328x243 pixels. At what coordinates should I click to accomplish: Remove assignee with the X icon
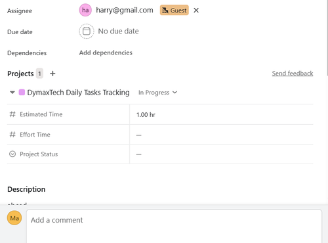pos(196,11)
